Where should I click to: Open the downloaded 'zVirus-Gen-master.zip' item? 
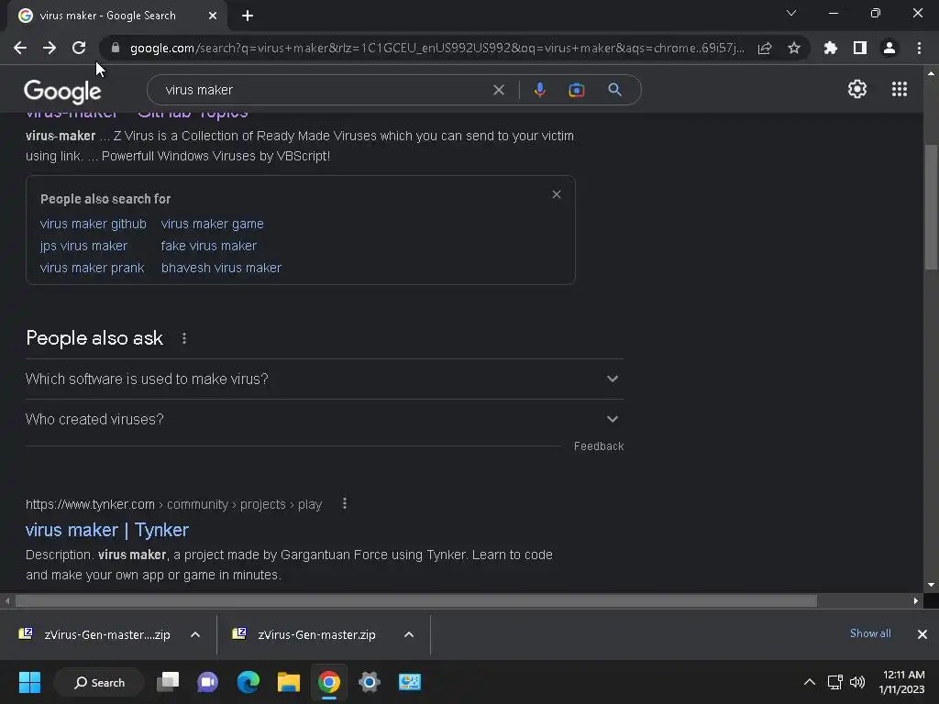pyautogui.click(x=305, y=634)
